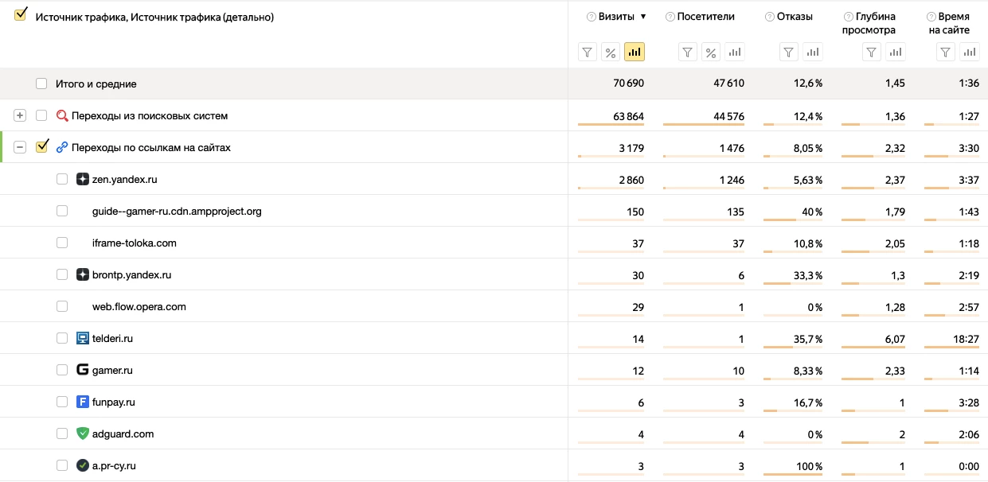Check the zen.yandex.ru row checkbox
This screenshot has height=482, width=988.
click(x=62, y=179)
